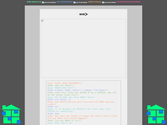Click the line 'Kirb: You-'
This screenshot has height=125, width=167.
[54, 114]
